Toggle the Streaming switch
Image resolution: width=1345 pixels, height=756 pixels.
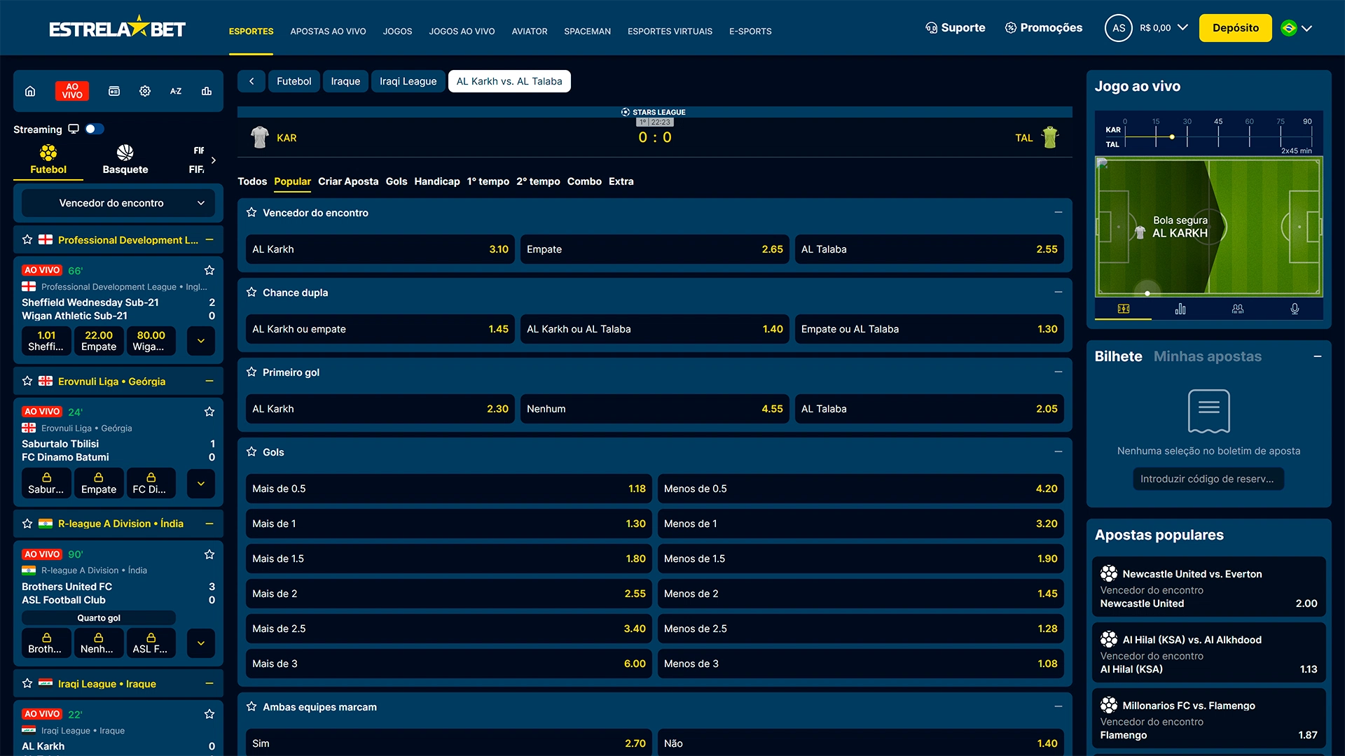[95, 129]
